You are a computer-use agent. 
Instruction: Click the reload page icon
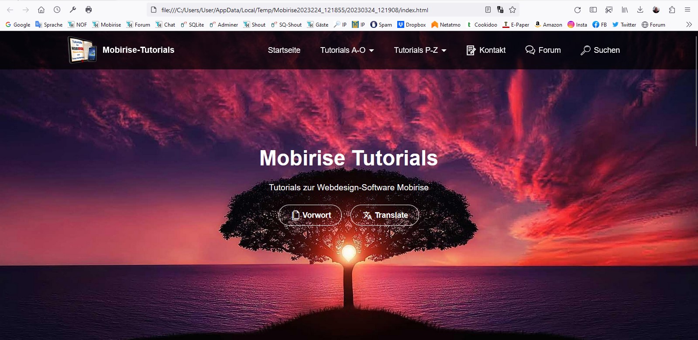coord(577,10)
